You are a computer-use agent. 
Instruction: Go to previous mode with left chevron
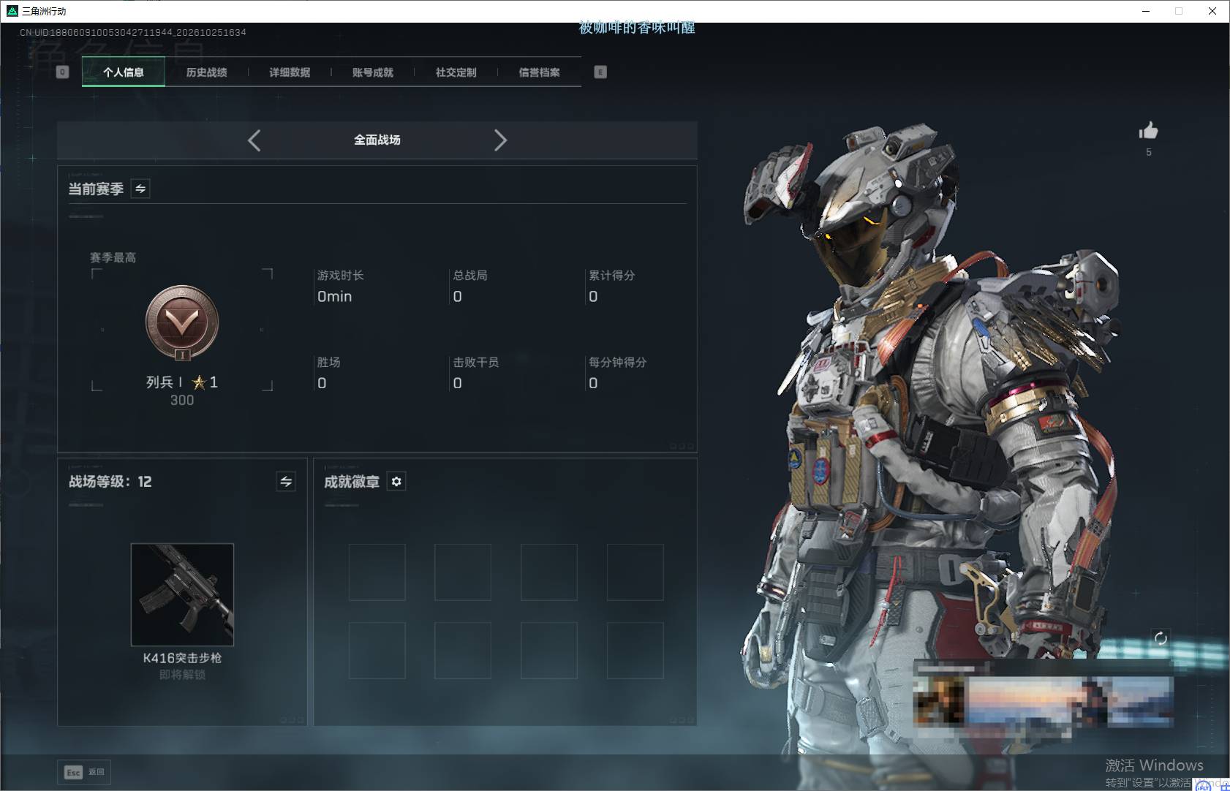click(x=254, y=140)
